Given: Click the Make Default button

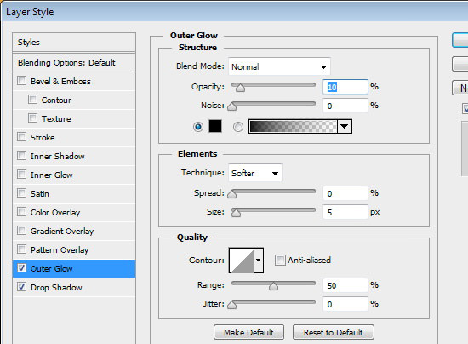Looking at the screenshot, I should [x=248, y=332].
